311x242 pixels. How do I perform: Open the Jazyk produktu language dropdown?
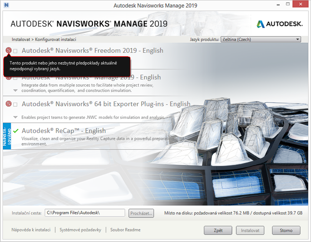click(261, 39)
